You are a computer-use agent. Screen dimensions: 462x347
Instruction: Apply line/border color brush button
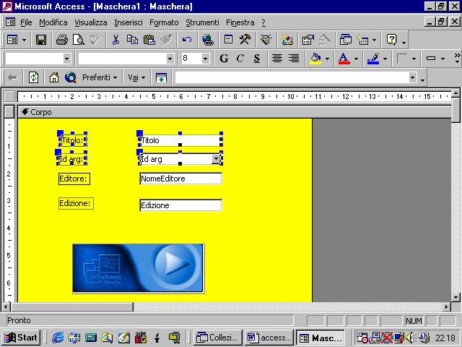tap(373, 59)
